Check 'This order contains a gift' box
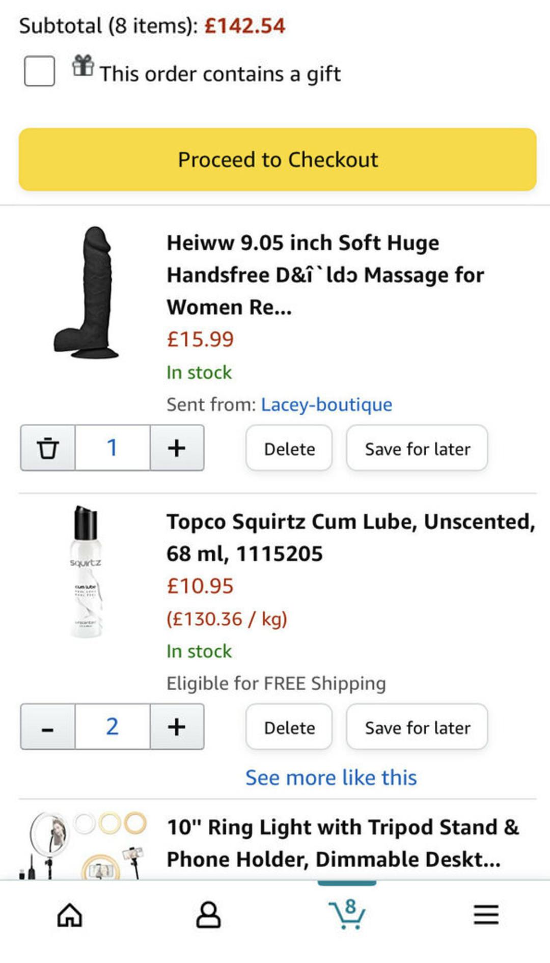Viewport: 550px width, 963px height. point(40,71)
